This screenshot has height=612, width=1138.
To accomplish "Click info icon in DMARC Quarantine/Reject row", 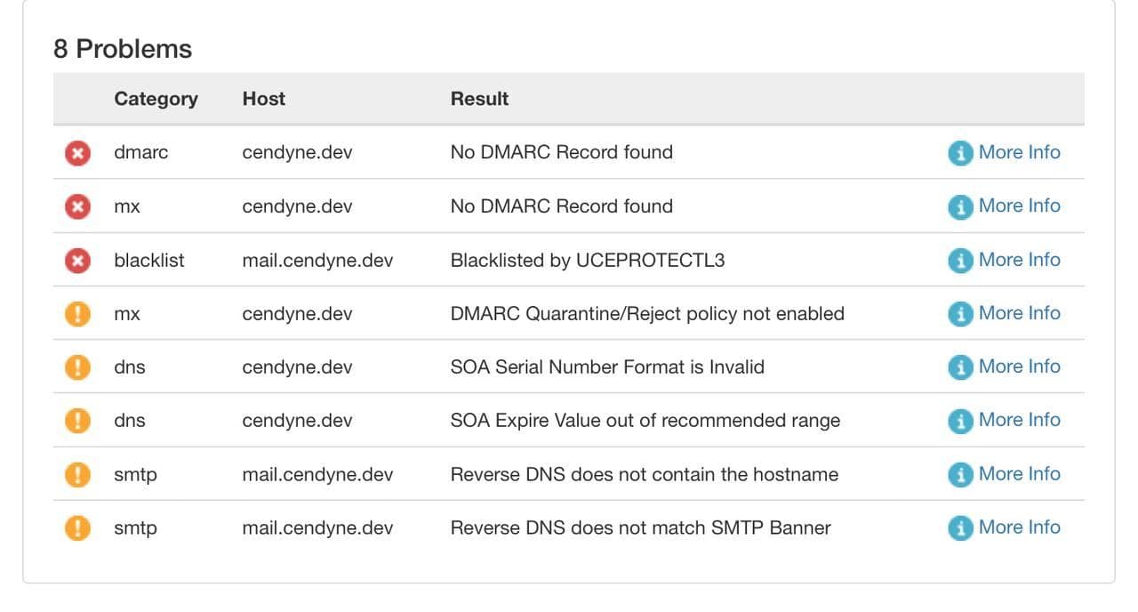I will click(x=960, y=314).
